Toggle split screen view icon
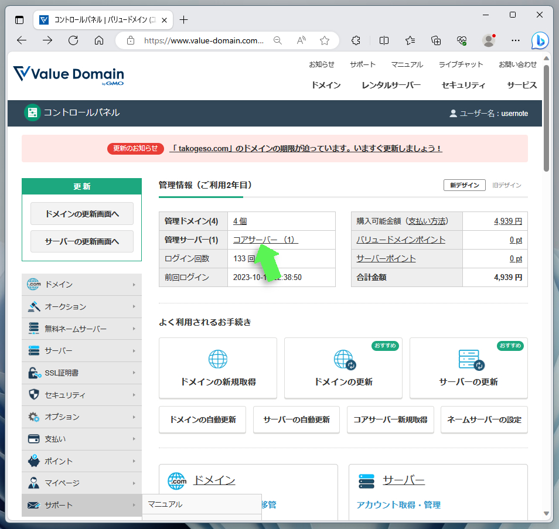Viewport: 559px width, 529px height. (384, 40)
